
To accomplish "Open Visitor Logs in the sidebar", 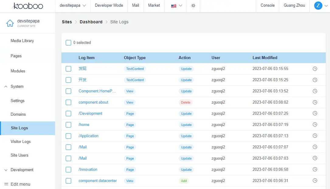I will coord(21,141).
